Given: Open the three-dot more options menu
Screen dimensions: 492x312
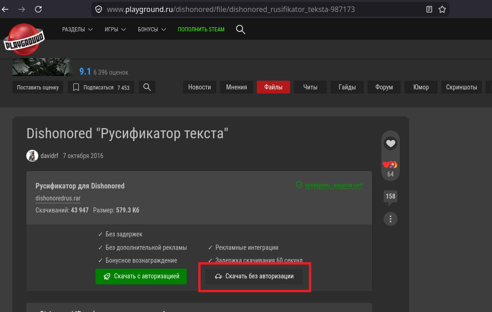Looking at the screenshot, I should point(391,219).
